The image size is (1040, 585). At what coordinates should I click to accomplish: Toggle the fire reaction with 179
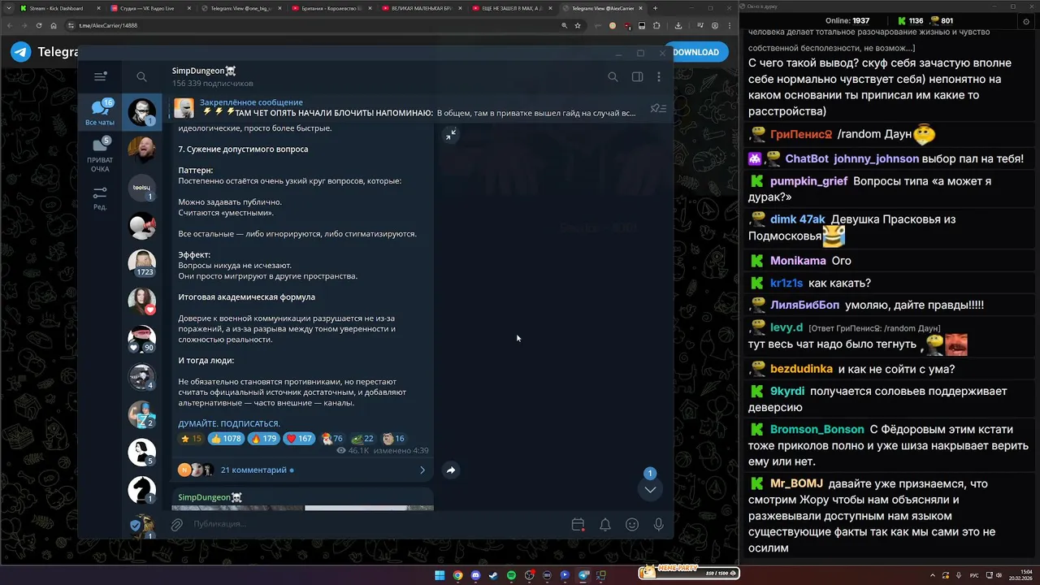coord(264,439)
